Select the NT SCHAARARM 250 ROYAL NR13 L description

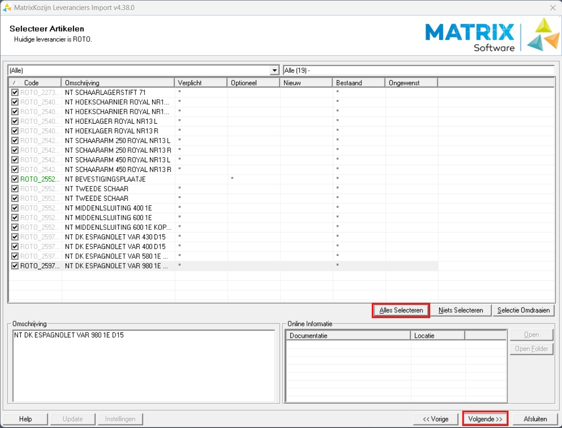(118, 141)
